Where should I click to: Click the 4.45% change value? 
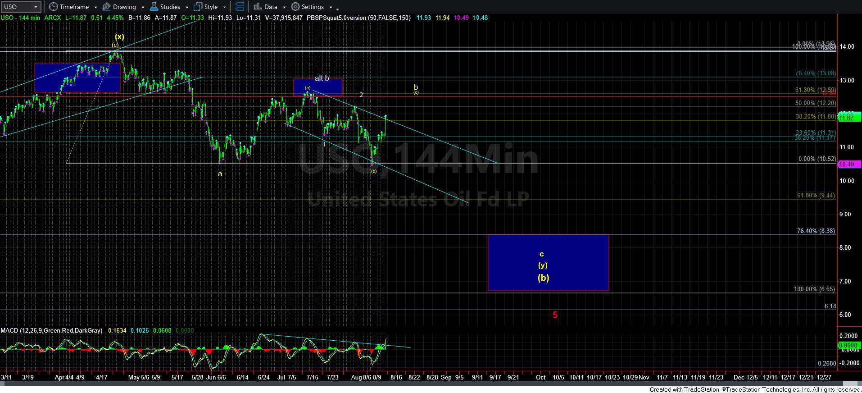point(115,18)
